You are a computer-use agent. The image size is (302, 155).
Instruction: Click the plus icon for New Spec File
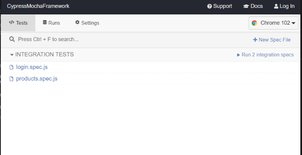click(255, 40)
